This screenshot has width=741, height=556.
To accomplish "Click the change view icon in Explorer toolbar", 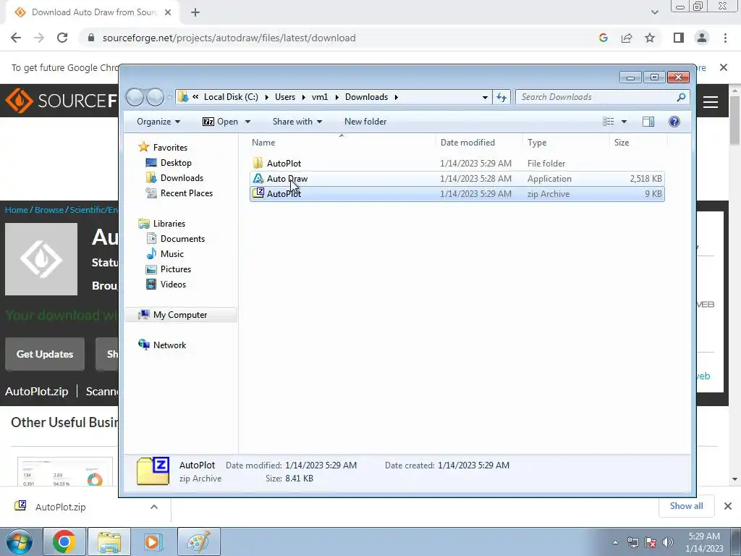I will 608,122.
